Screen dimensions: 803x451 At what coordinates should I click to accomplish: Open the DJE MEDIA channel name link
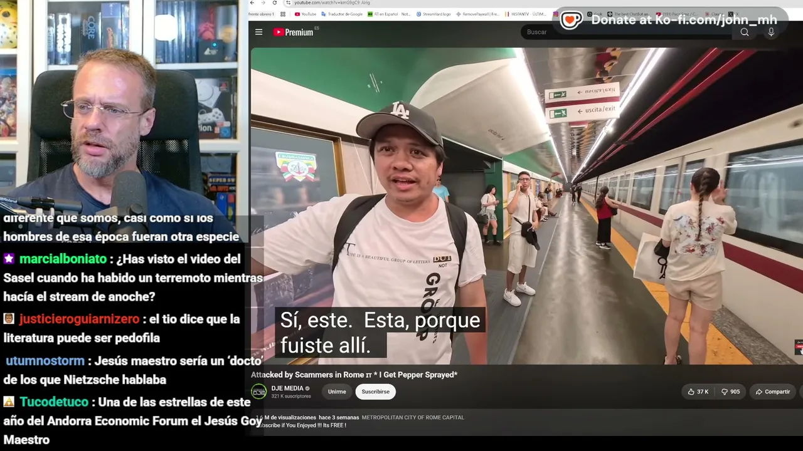(287, 388)
